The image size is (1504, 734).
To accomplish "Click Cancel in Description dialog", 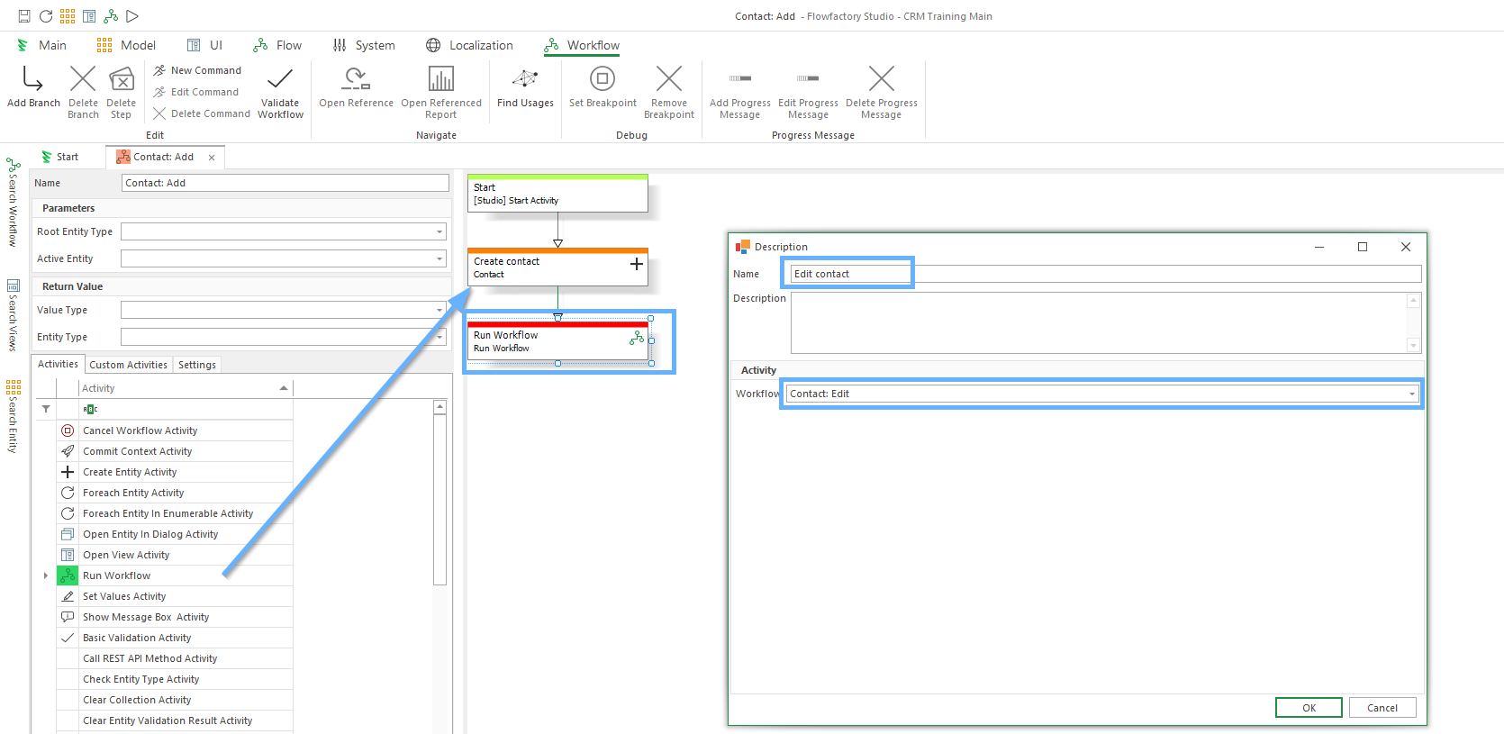I will pos(1382,708).
